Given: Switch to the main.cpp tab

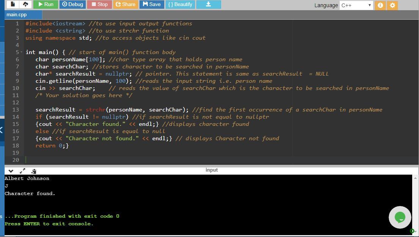Looking at the screenshot, I should pos(17,14).
